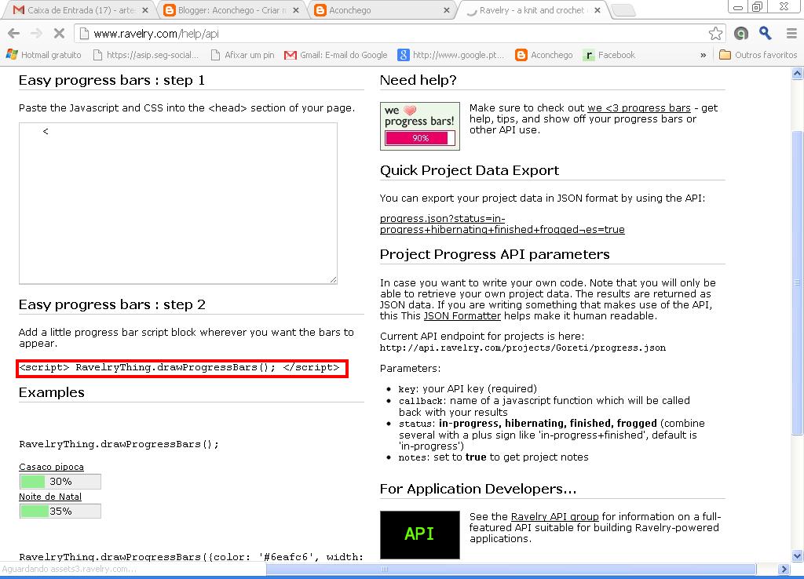The height and width of the screenshot is (579, 804).
Task: Open the Facebook bookmark
Action: 609,55
